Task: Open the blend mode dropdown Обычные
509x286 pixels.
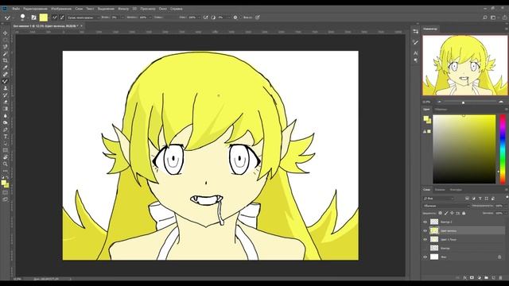Action: tap(446, 206)
